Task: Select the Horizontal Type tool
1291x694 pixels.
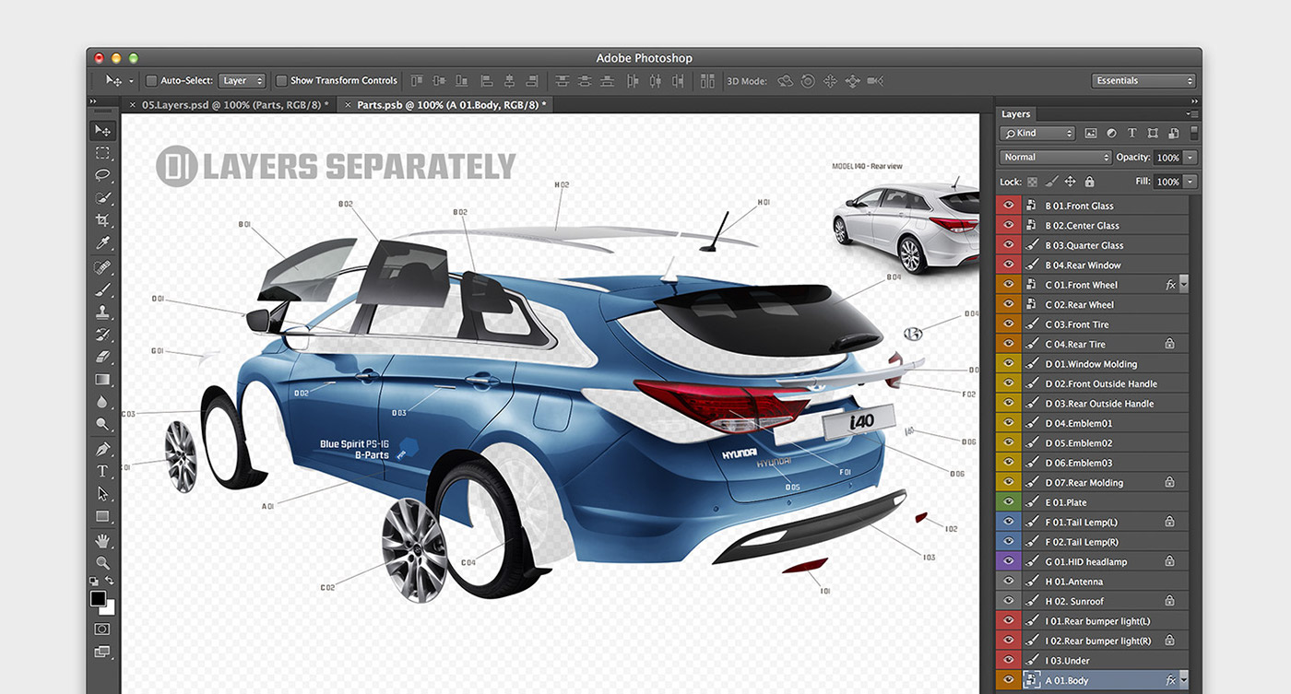Action: click(x=102, y=471)
